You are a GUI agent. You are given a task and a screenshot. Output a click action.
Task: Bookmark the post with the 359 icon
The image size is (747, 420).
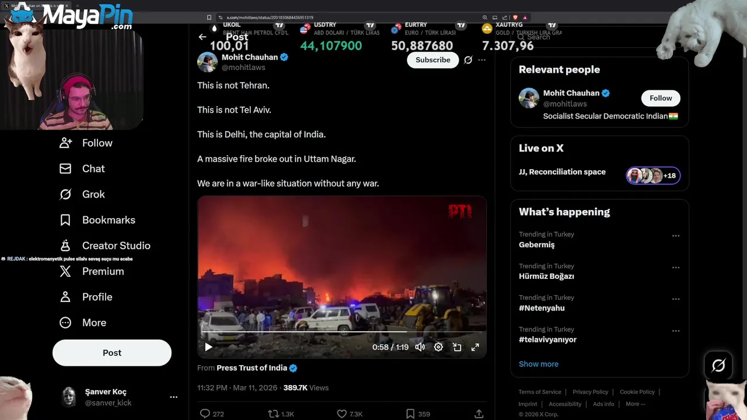click(x=410, y=414)
